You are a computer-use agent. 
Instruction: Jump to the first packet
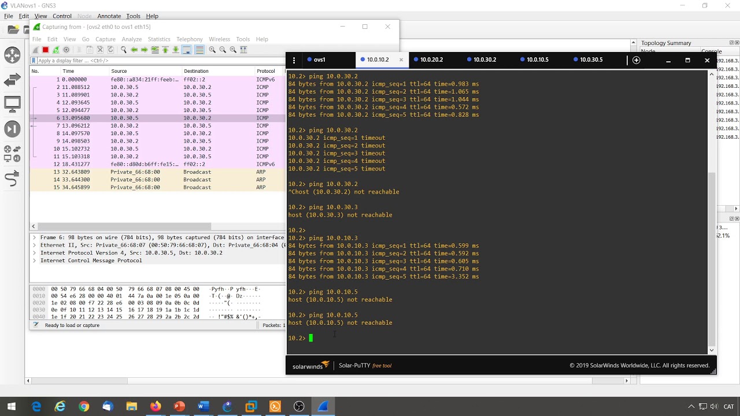(165, 50)
